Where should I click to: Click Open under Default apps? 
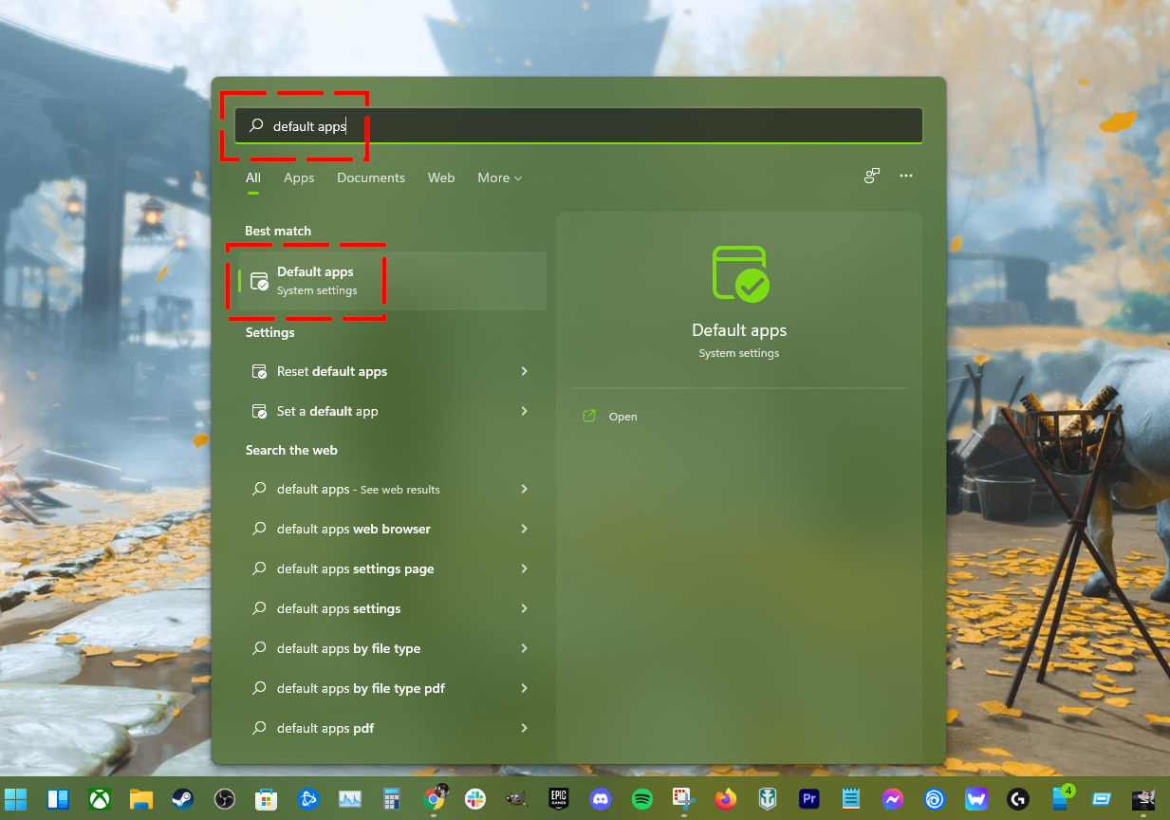(x=610, y=416)
